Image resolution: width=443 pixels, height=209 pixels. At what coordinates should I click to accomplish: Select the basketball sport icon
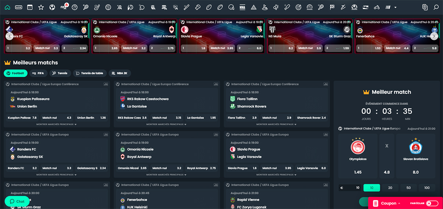75,7
